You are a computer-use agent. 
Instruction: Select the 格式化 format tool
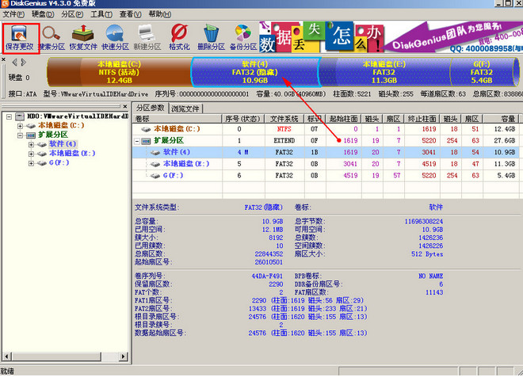179,38
